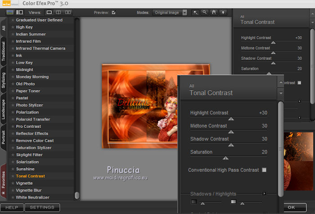Viewport: 315px width, 214px height.
Task: Click the Delicious Autumn preview image
Action: point(140,106)
